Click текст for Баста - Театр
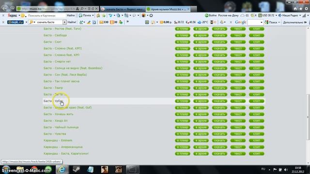This screenshot has width=310, height=174. tap(238, 88)
